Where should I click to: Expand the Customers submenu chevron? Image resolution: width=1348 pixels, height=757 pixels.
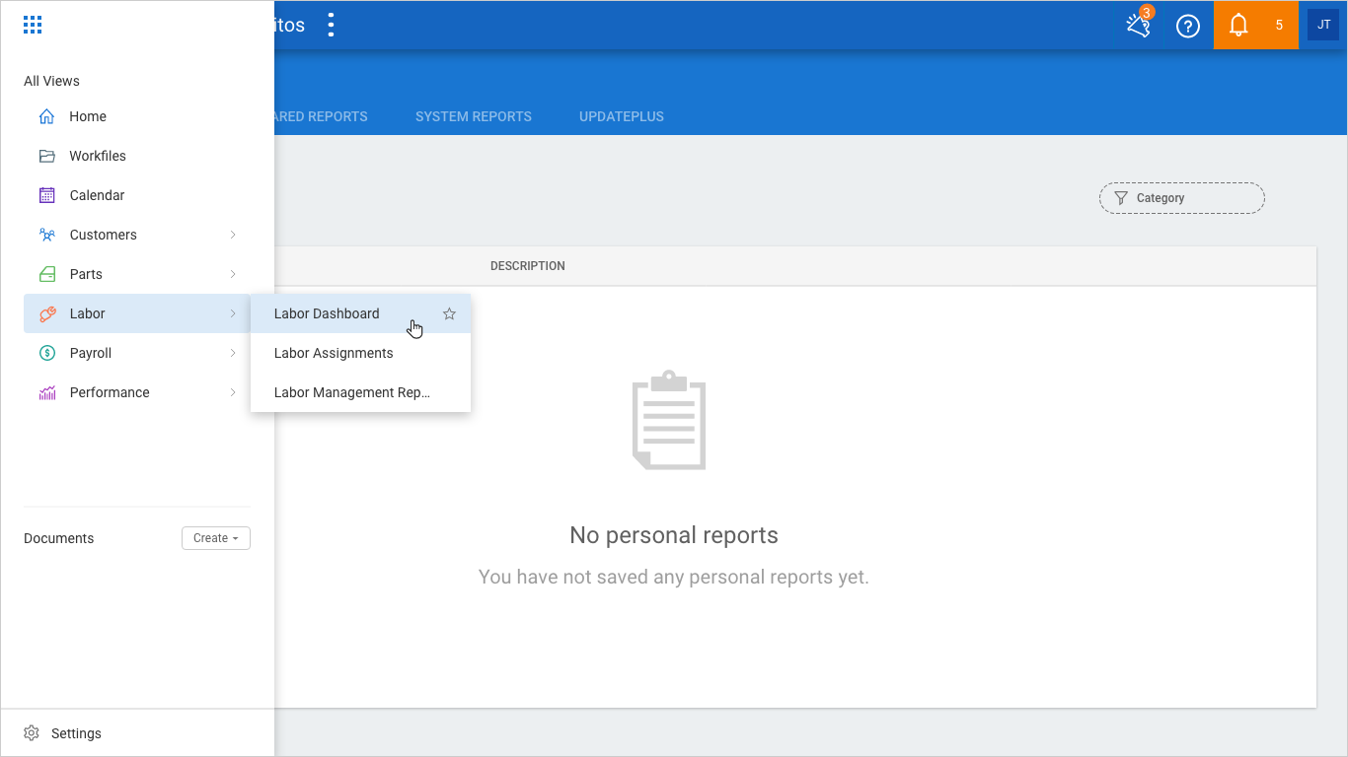click(233, 235)
